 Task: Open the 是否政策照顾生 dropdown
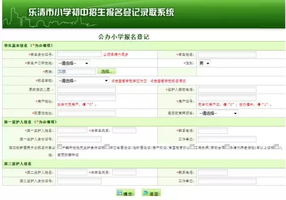click(x=218, y=113)
